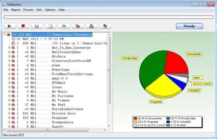Click tree vertical scrollbar down arrow

[x=109, y=126]
